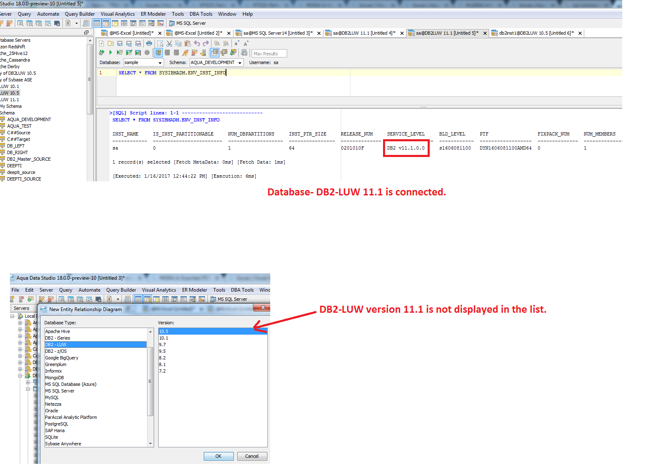Screen dimensions: 671x466
Task: Open the File menu in lower window
Action: pos(15,290)
